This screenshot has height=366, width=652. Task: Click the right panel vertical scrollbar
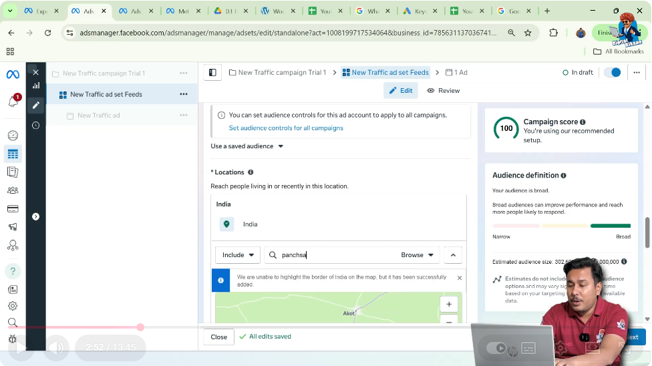pos(647,232)
